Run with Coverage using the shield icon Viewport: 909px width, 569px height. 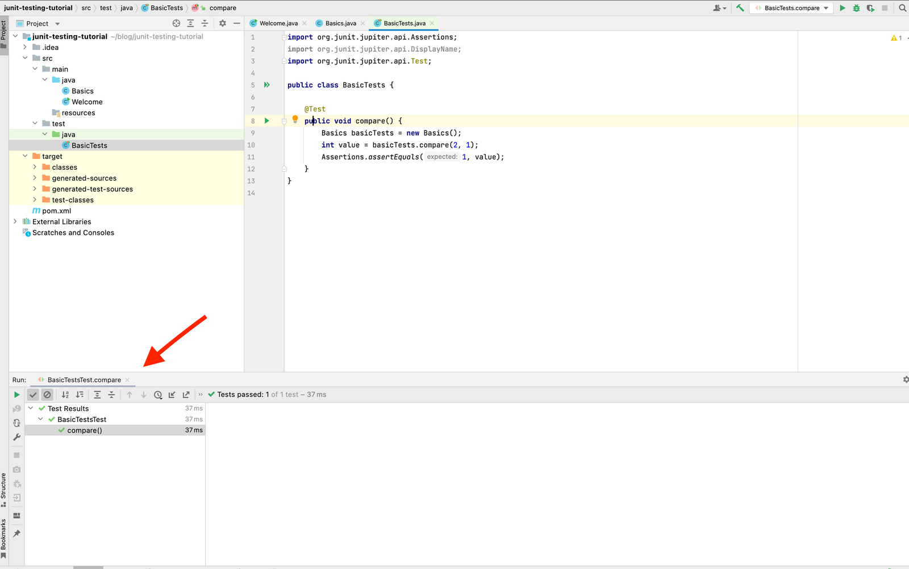coord(870,8)
